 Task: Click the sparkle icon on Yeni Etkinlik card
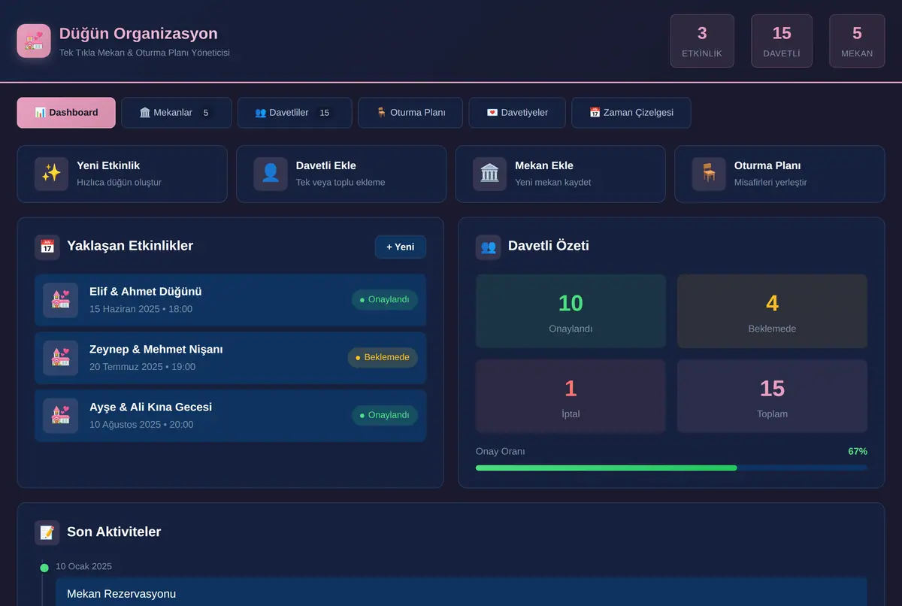[51, 174]
